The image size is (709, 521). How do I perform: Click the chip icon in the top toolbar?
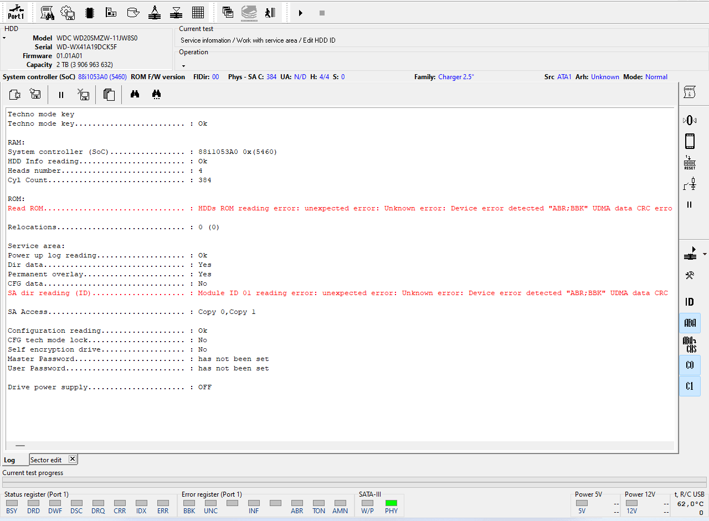click(x=89, y=13)
